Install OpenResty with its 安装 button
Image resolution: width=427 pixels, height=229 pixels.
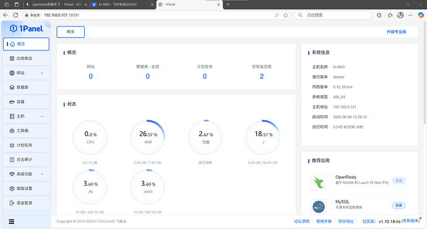point(399,181)
